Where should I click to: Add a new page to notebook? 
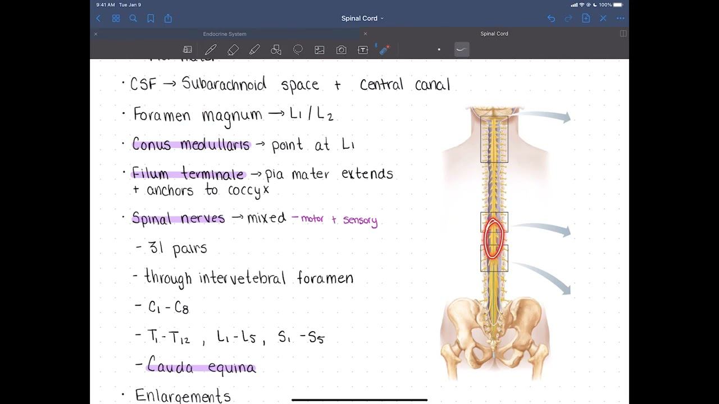tap(586, 19)
